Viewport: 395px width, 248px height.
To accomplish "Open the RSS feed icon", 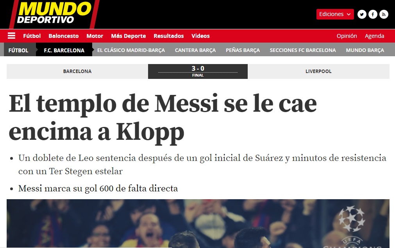I will pyautogui.click(x=384, y=14).
